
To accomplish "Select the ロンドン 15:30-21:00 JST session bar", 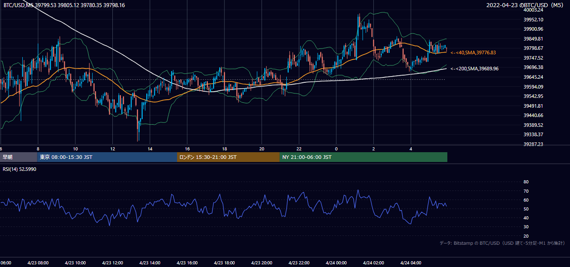I will tap(228, 157).
